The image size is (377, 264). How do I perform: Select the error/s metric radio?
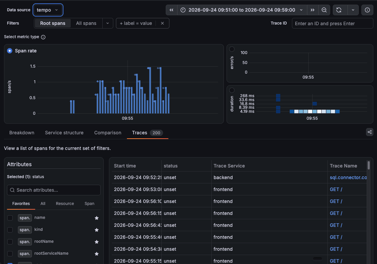coord(232,49)
